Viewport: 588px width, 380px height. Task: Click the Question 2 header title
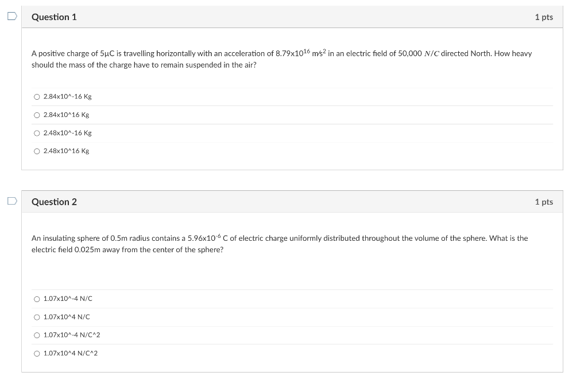(x=54, y=202)
